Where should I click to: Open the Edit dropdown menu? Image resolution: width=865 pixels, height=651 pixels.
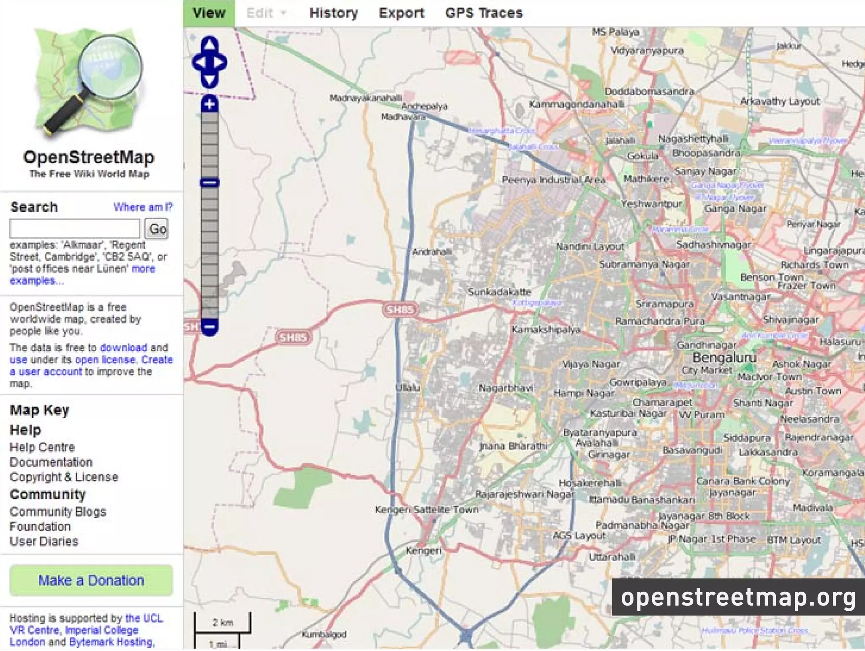267,13
